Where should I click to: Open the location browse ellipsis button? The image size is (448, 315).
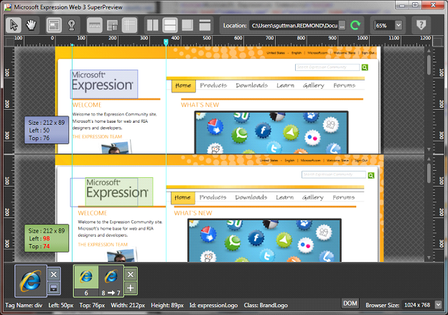pos(342,25)
